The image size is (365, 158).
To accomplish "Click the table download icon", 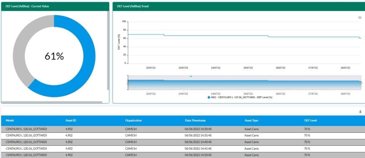I will [x=360, y=112].
